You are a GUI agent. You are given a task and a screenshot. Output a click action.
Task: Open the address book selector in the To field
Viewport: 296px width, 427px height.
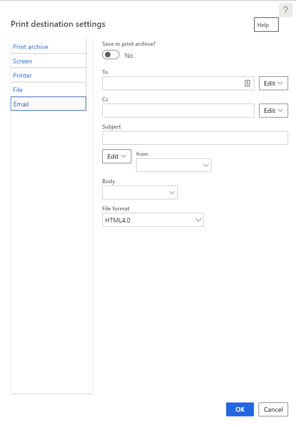point(248,83)
